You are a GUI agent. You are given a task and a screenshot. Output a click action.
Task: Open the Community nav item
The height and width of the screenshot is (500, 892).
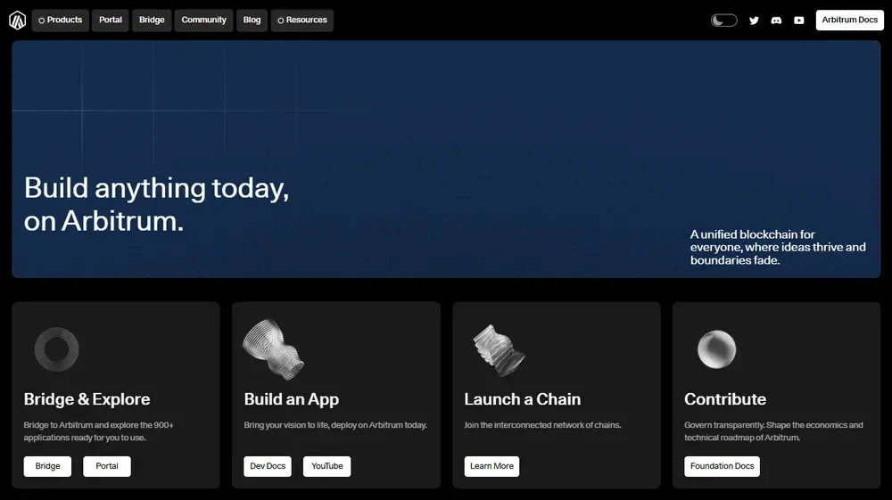(203, 20)
